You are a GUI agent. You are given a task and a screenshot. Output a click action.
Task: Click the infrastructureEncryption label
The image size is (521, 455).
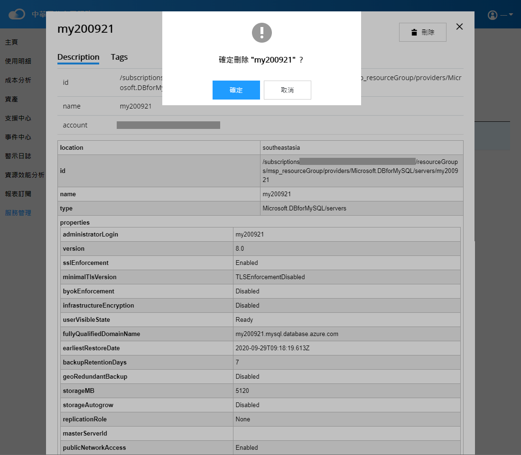click(98, 305)
